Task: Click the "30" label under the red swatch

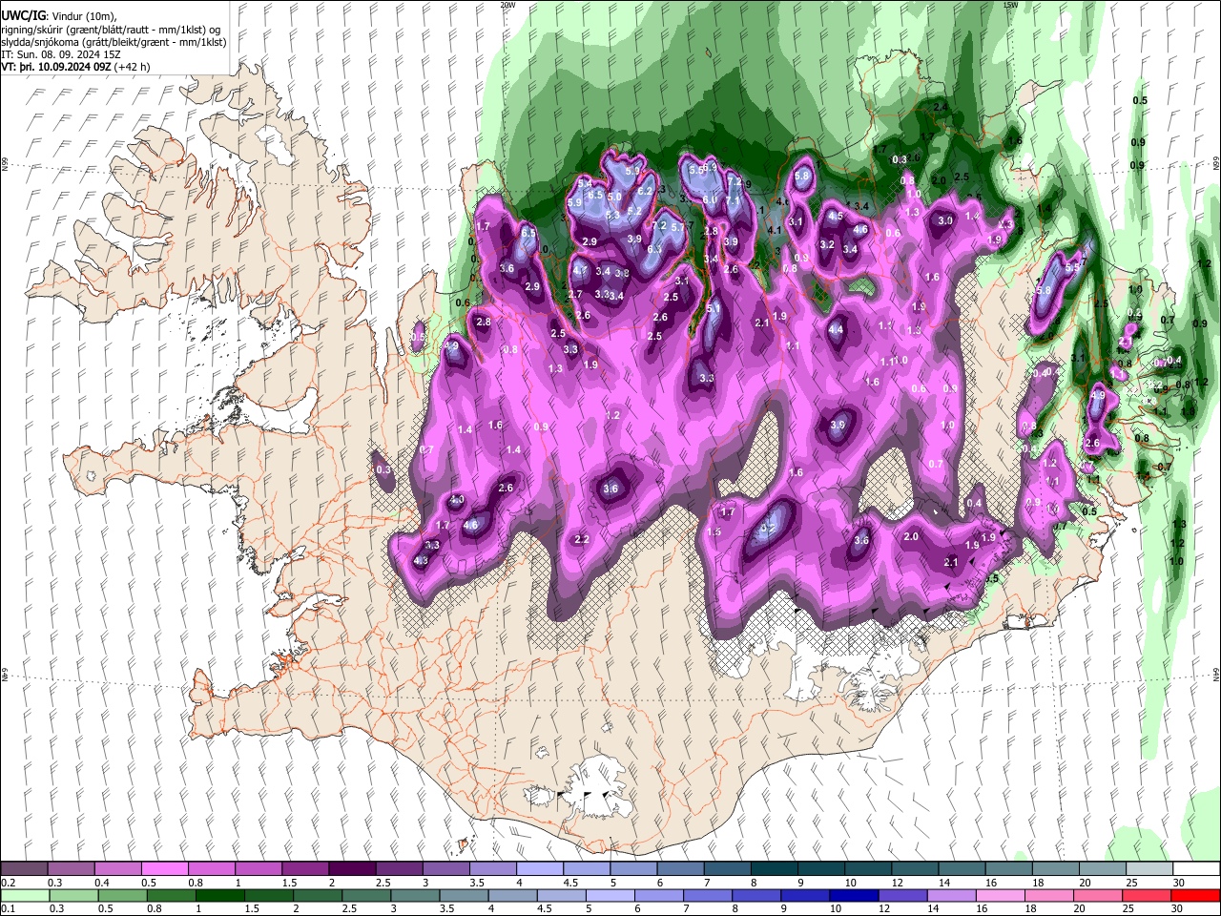Action: pos(1179,909)
